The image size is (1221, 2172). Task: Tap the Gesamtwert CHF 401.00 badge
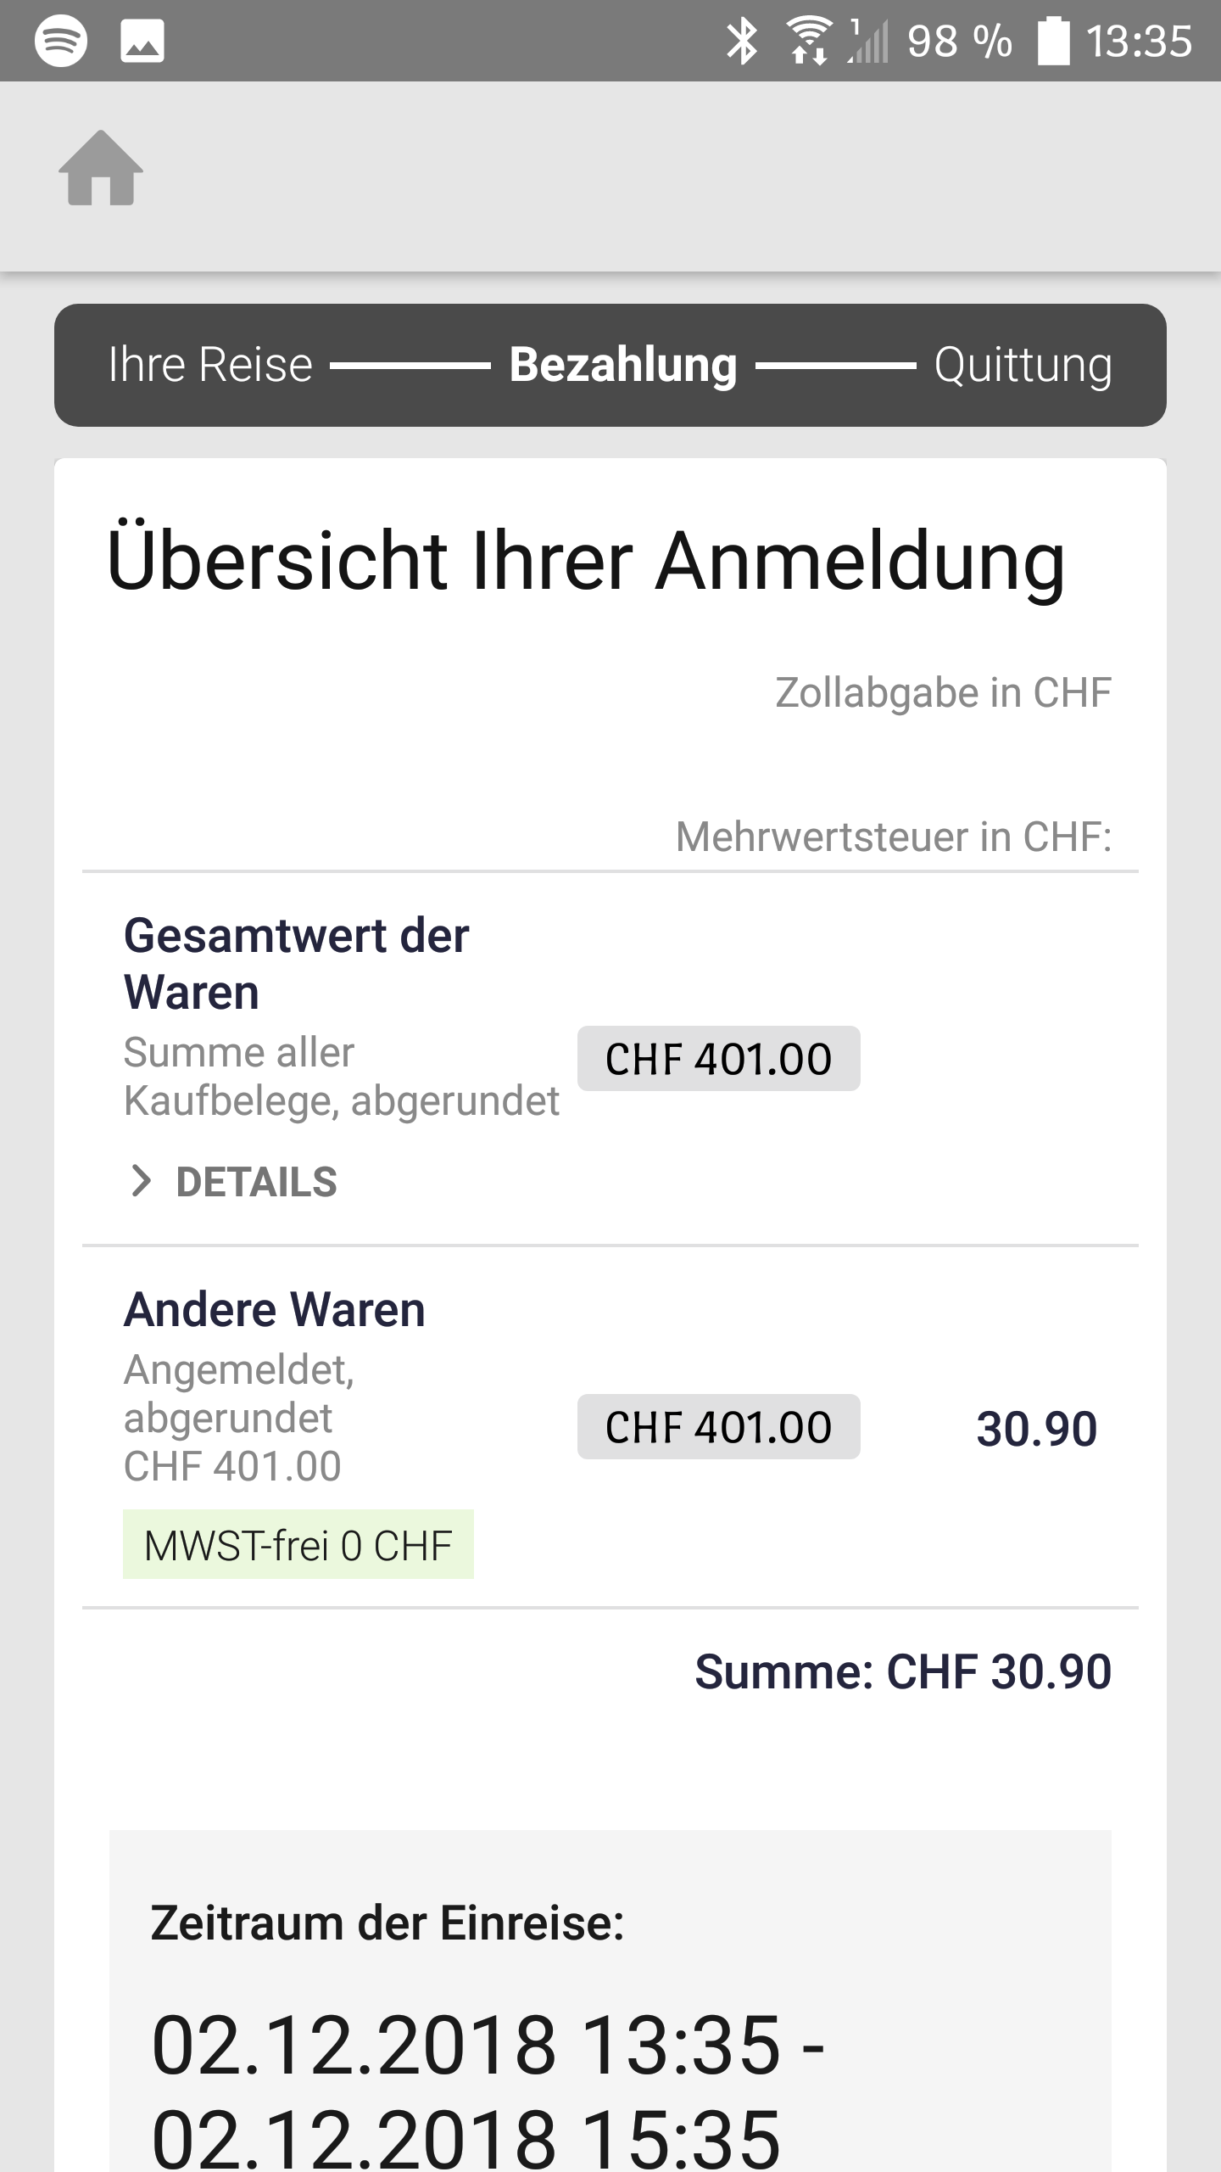(x=718, y=1059)
